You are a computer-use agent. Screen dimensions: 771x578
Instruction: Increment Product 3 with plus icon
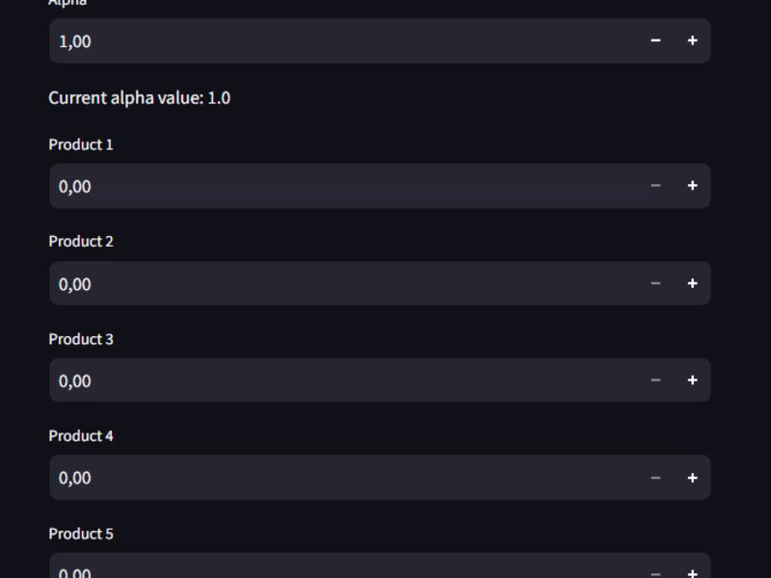point(692,381)
